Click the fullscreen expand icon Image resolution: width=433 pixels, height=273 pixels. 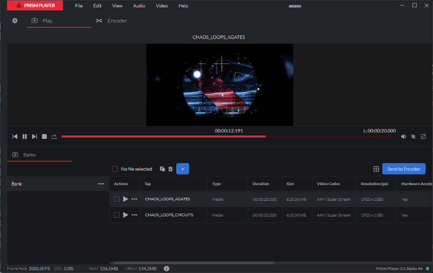(x=423, y=136)
